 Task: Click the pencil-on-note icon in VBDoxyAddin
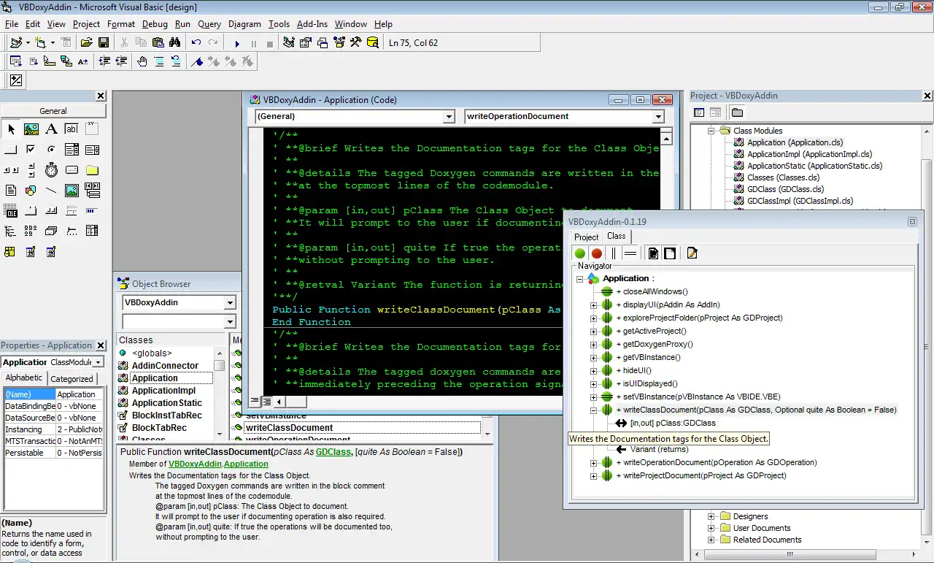[x=692, y=253]
